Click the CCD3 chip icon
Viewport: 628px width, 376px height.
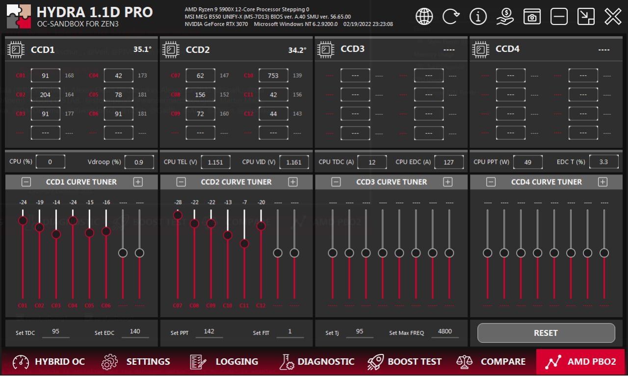coord(326,50)
